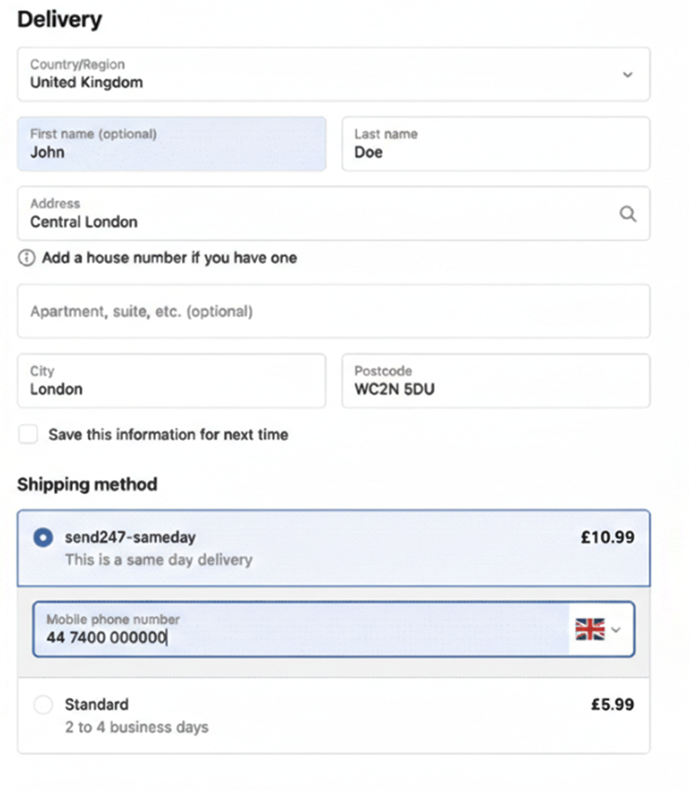Click the Delivery heading
The image size is (690, 791).
[59, 18]
